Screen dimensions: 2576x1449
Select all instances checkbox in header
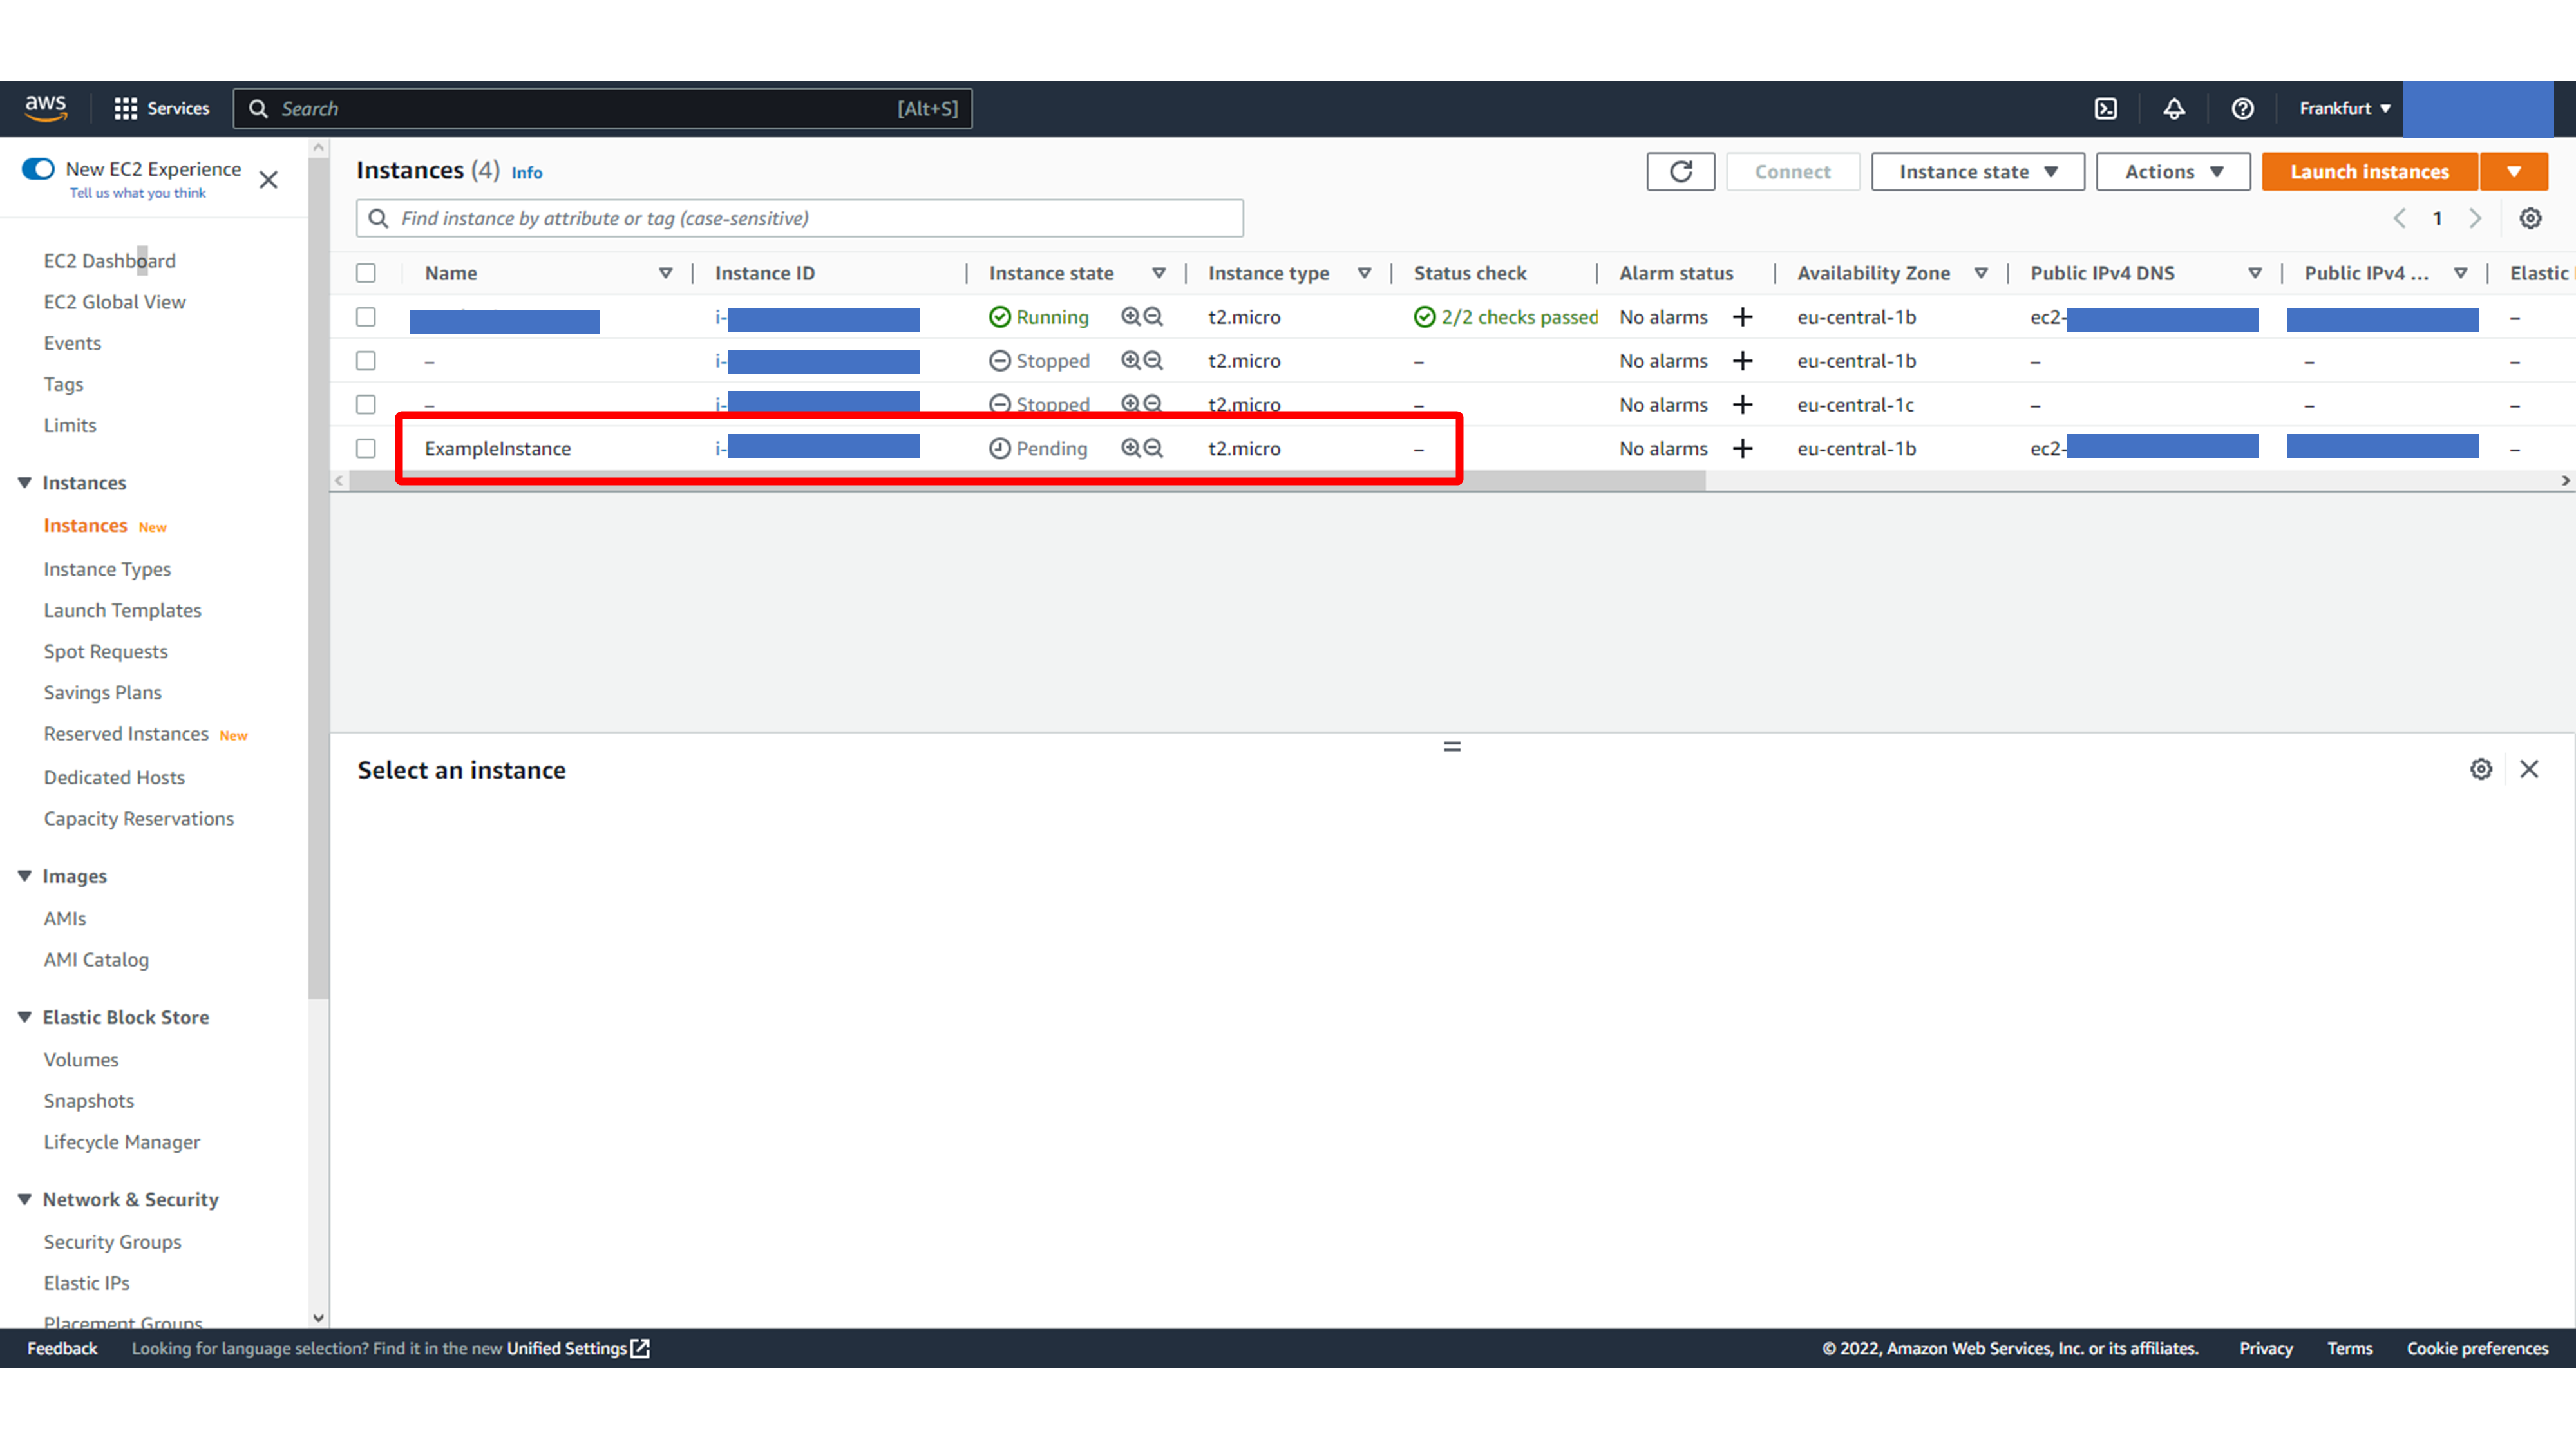tap(366, 273)
